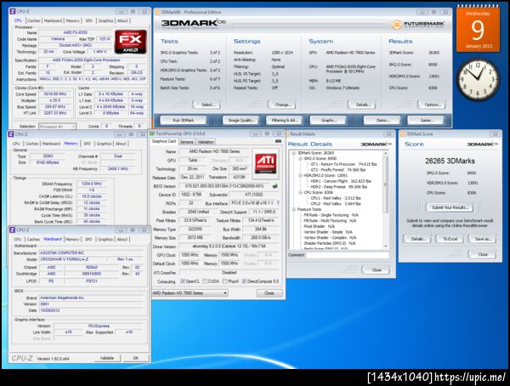Click the analog clock desktop gadget
Viewport: 510px width, 386px height.
coord(478,79)
